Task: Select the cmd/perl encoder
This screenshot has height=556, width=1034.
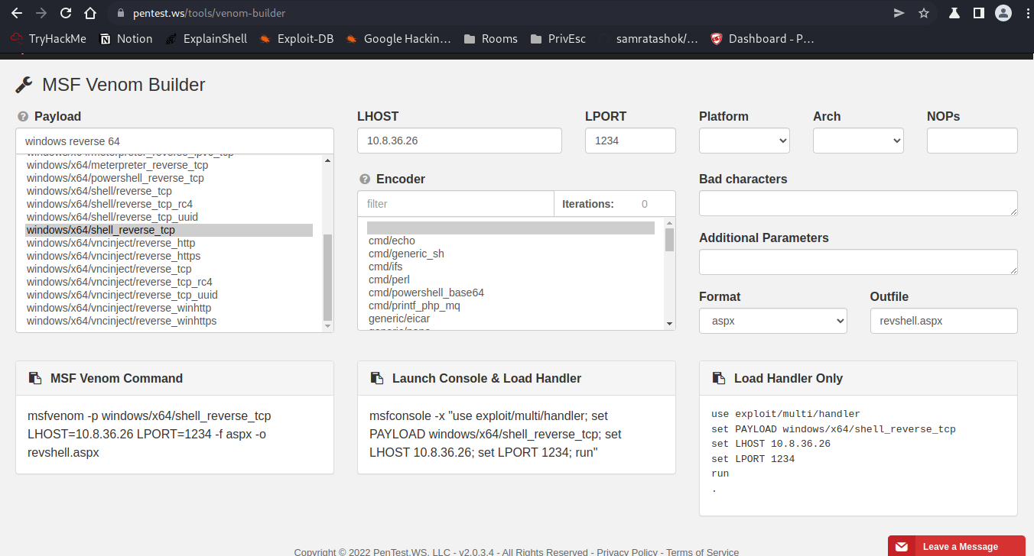Action: [x=511, y=280]
